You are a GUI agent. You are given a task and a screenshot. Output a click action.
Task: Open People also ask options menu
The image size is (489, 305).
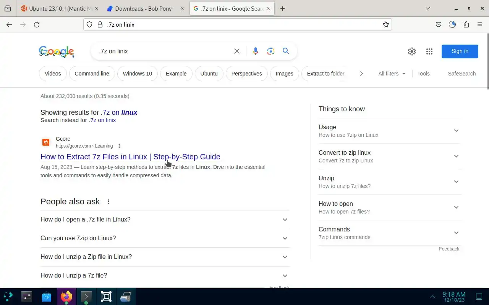coord(108,202)
